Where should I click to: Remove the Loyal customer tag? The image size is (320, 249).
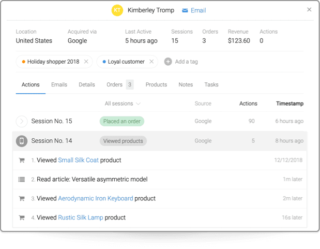pos(151,62)
